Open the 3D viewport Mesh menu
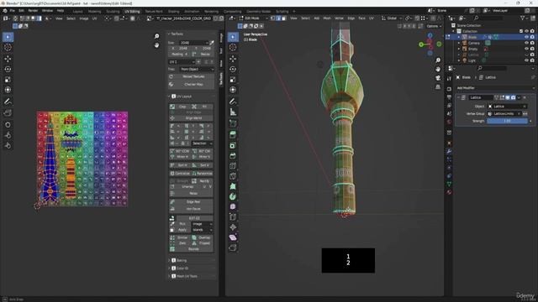 click(x=327, y=18)
